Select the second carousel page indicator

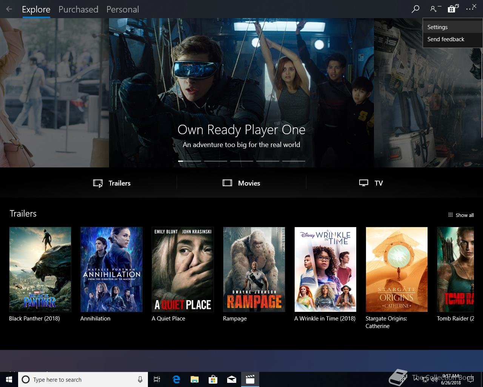pos(215,161)
